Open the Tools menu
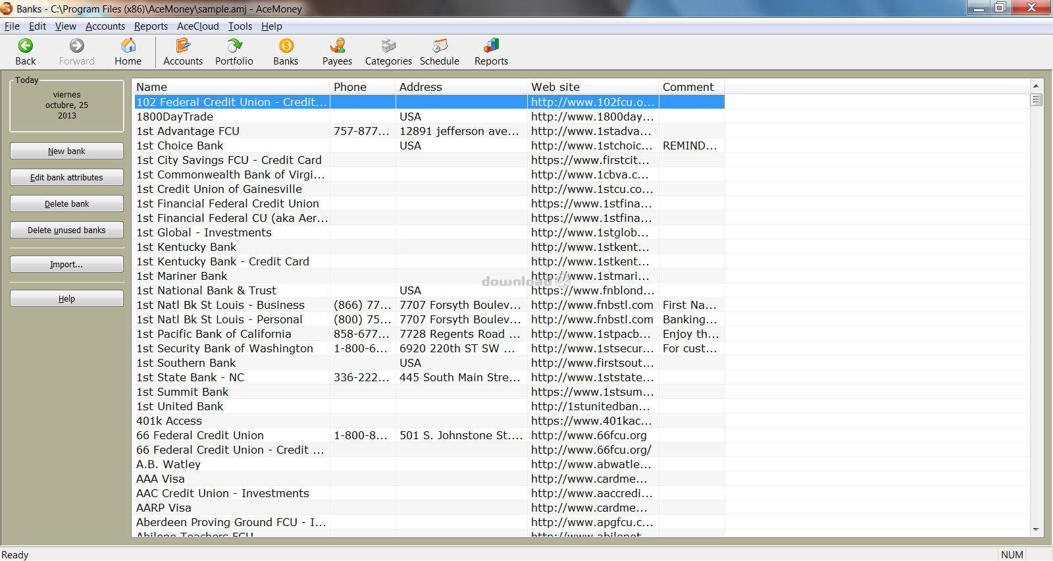This screenshot has height=561, width=1053. click(240, 26)
